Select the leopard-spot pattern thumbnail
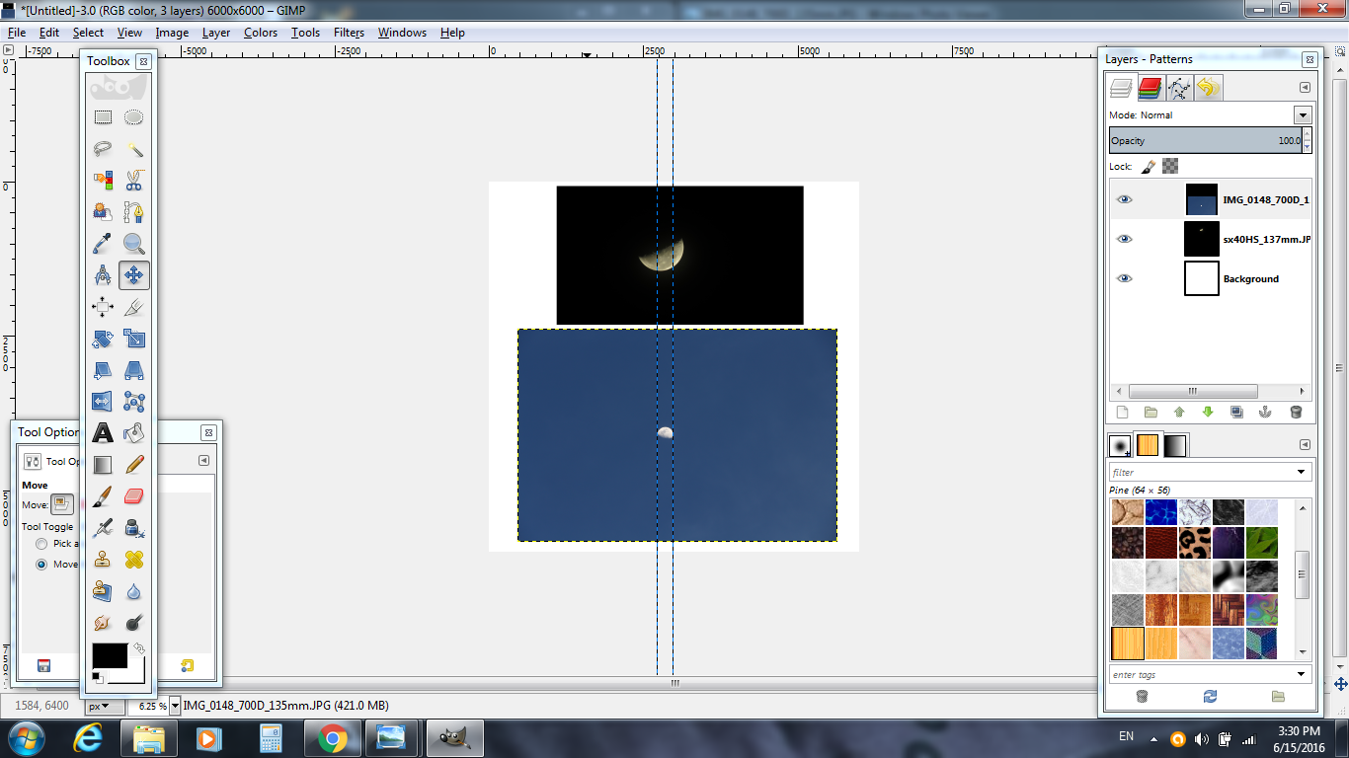The image size is (1349, 758). tap(1195, 543)
